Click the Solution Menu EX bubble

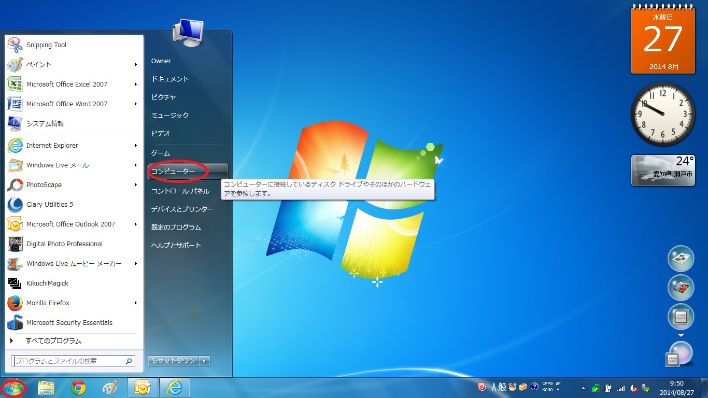click(x=681, y=317)
